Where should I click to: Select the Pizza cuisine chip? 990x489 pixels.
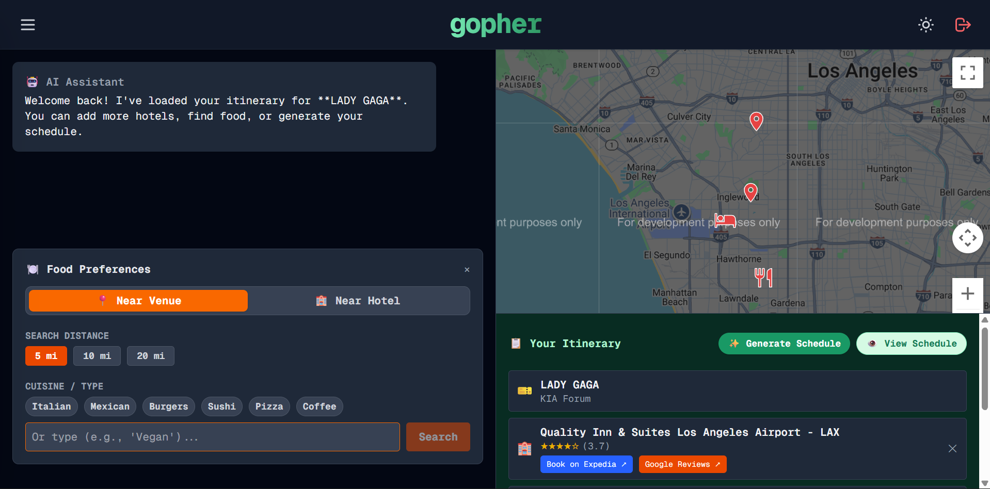tap(269, 406)
